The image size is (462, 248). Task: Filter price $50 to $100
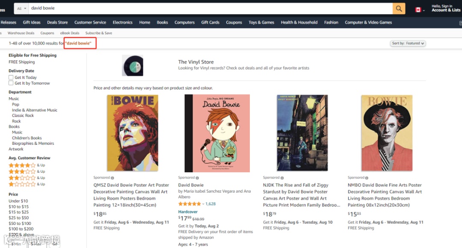[x=20, y=224]
